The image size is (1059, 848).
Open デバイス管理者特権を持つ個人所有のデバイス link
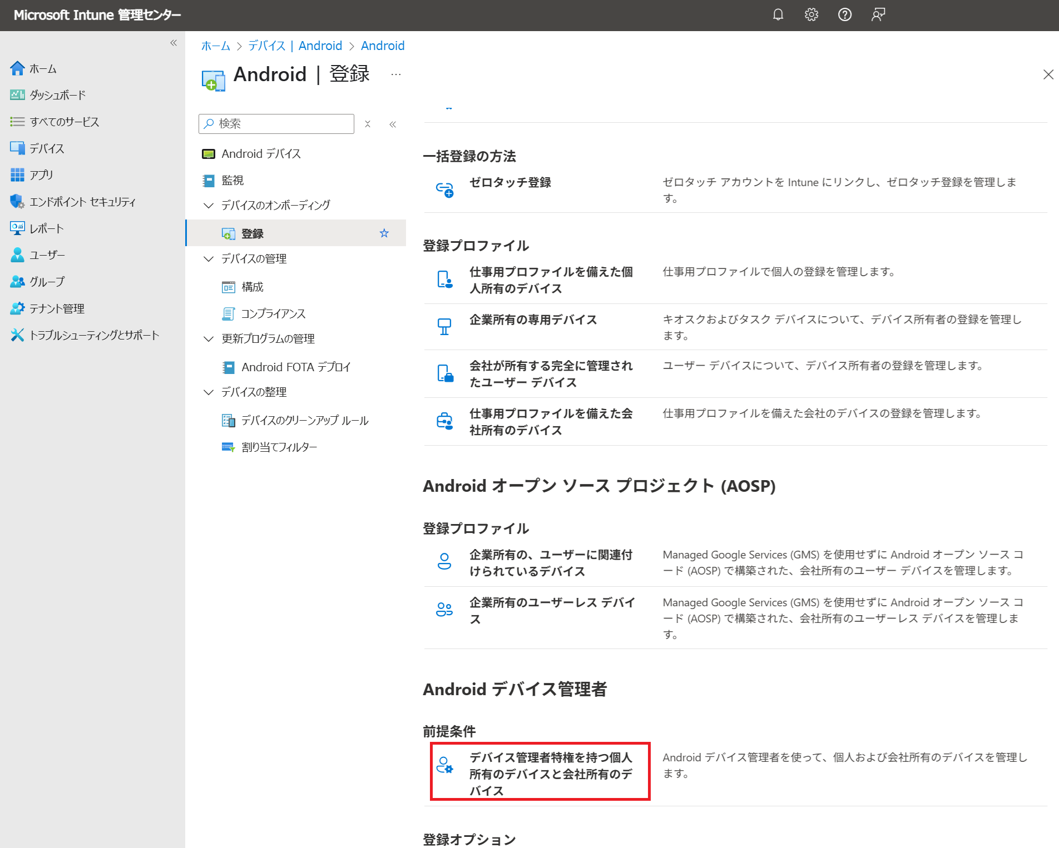[x=551, y=774]
